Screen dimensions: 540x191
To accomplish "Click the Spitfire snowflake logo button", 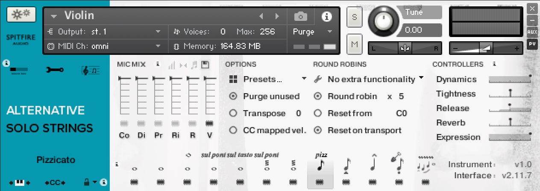I will 18,14.
